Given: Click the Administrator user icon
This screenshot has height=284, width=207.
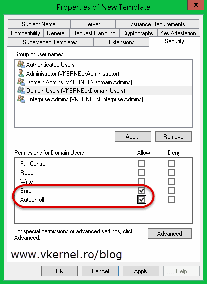Looking at the screenshot, I should 21,74.
